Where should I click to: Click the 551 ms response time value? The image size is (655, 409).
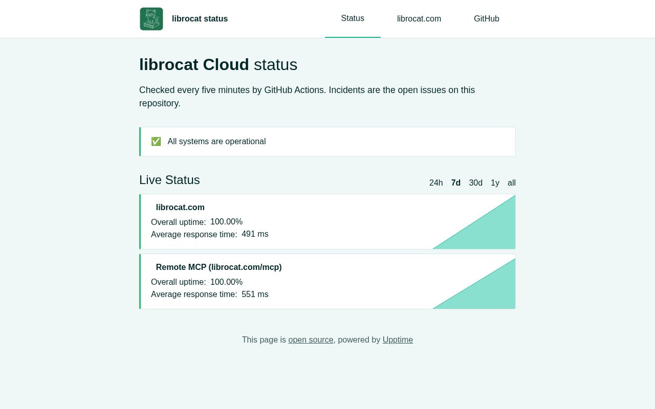coord(255,294)
